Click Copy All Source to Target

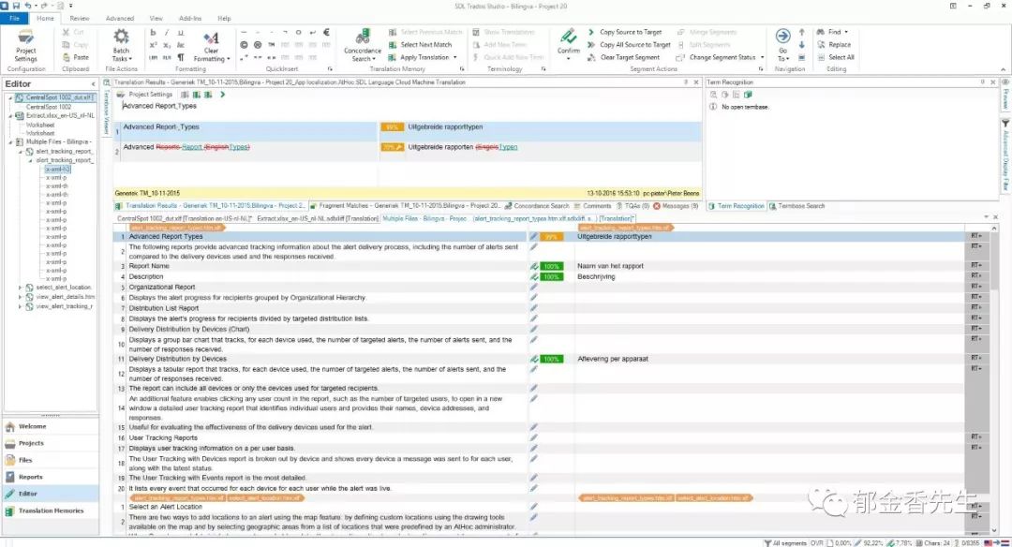coord(629,45)
